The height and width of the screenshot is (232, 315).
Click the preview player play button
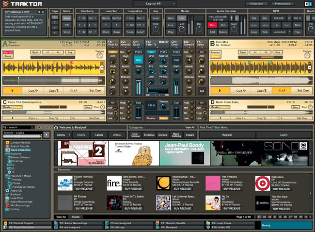pyautogui.click(x=46, y=134)
